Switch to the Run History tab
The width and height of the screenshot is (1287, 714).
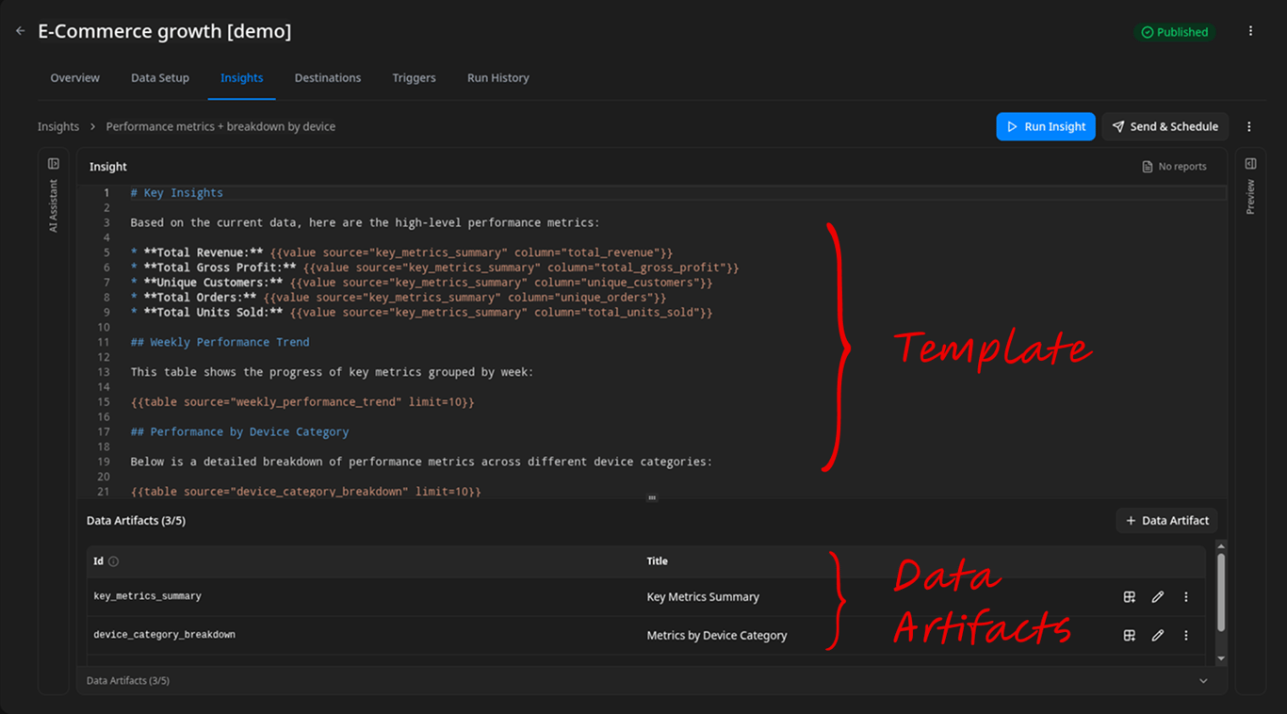coord(497,77)
